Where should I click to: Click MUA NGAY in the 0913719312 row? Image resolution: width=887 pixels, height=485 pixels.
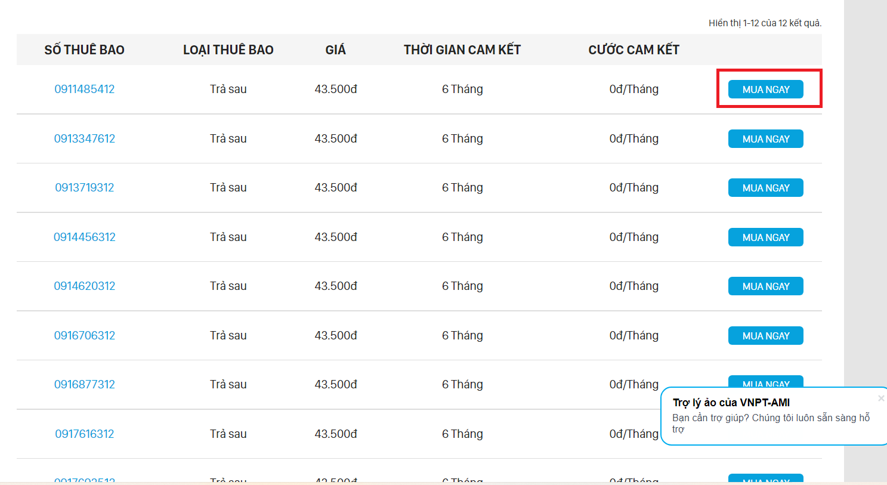click(765, 188)
